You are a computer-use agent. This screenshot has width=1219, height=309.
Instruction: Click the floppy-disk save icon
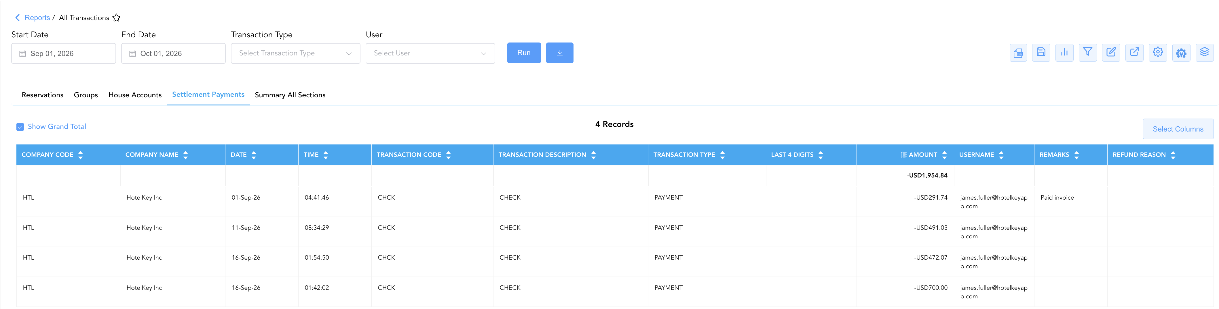click(1041, 52)
